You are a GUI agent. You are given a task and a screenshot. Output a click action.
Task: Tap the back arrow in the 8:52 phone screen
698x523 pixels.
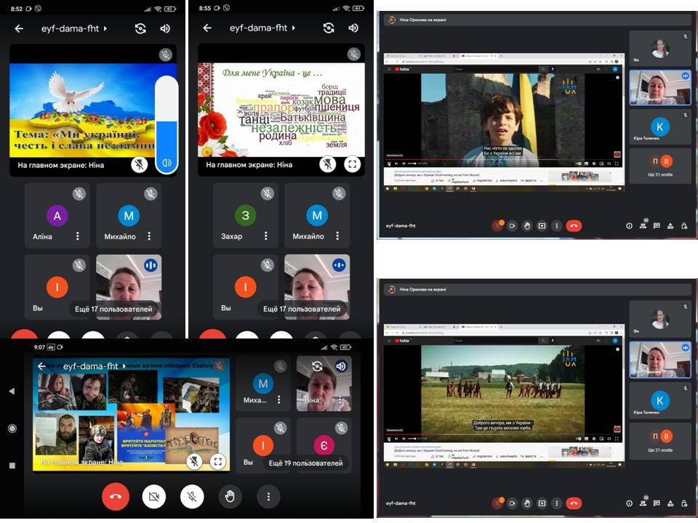click(x=19, y=29)
